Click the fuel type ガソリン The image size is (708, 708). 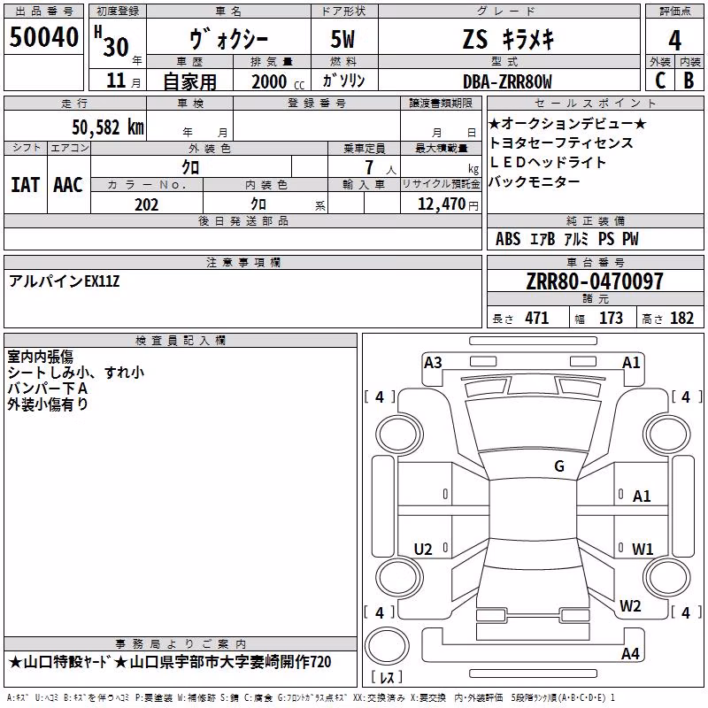click(x=343, y=81)
